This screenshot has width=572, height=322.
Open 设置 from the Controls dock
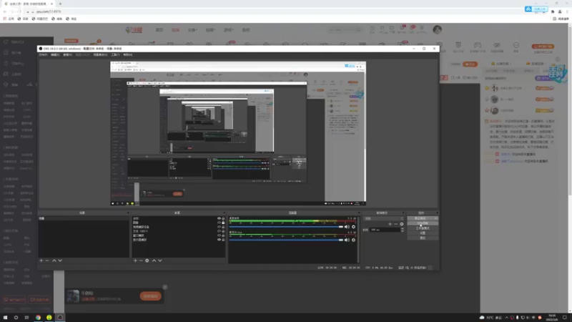[423, 233]
